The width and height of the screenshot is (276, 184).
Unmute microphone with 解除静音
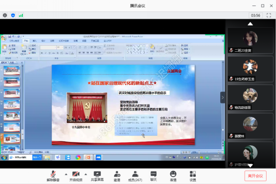[53, 176]
